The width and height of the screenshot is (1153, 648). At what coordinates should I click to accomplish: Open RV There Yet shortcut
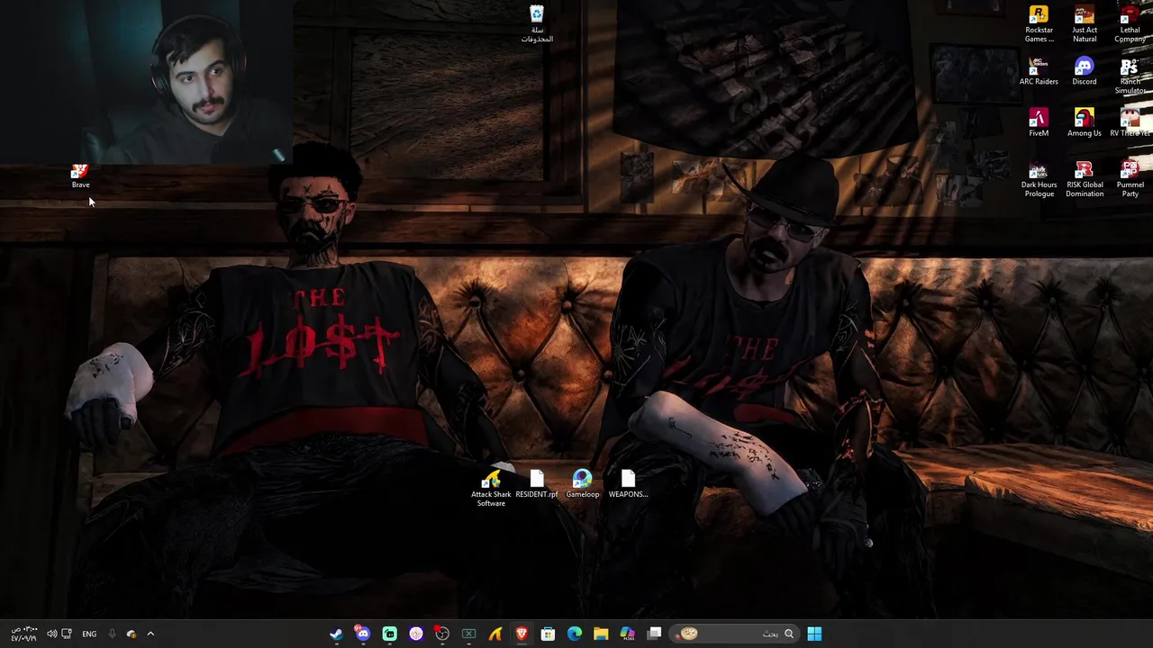(1130, 123)
